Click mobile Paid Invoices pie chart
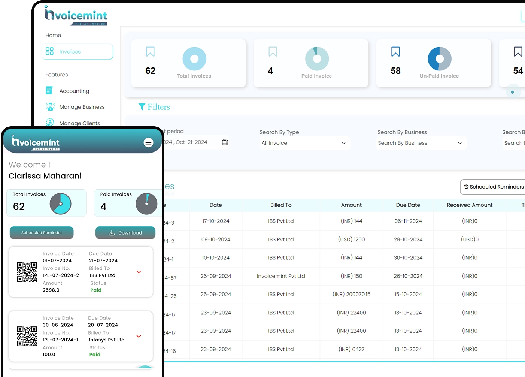 146,203
